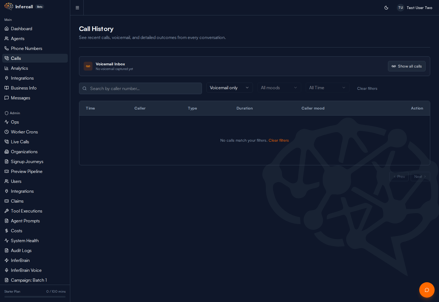The height and width of the screenshot is (302, 439).
Task: Open Analytics via its chart icon
Action: coord(7,68)
